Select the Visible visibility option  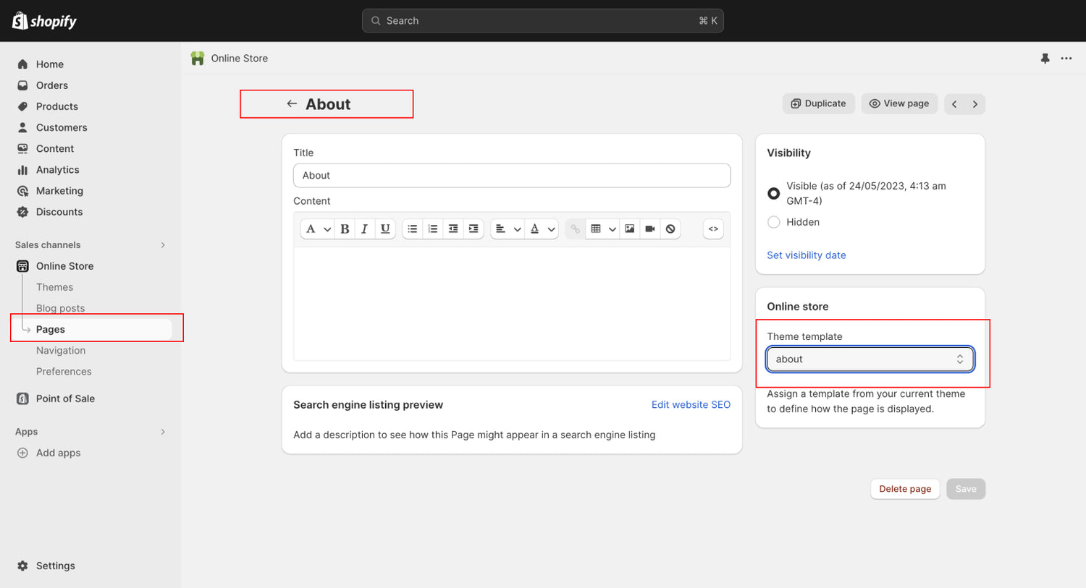[774, 193]
